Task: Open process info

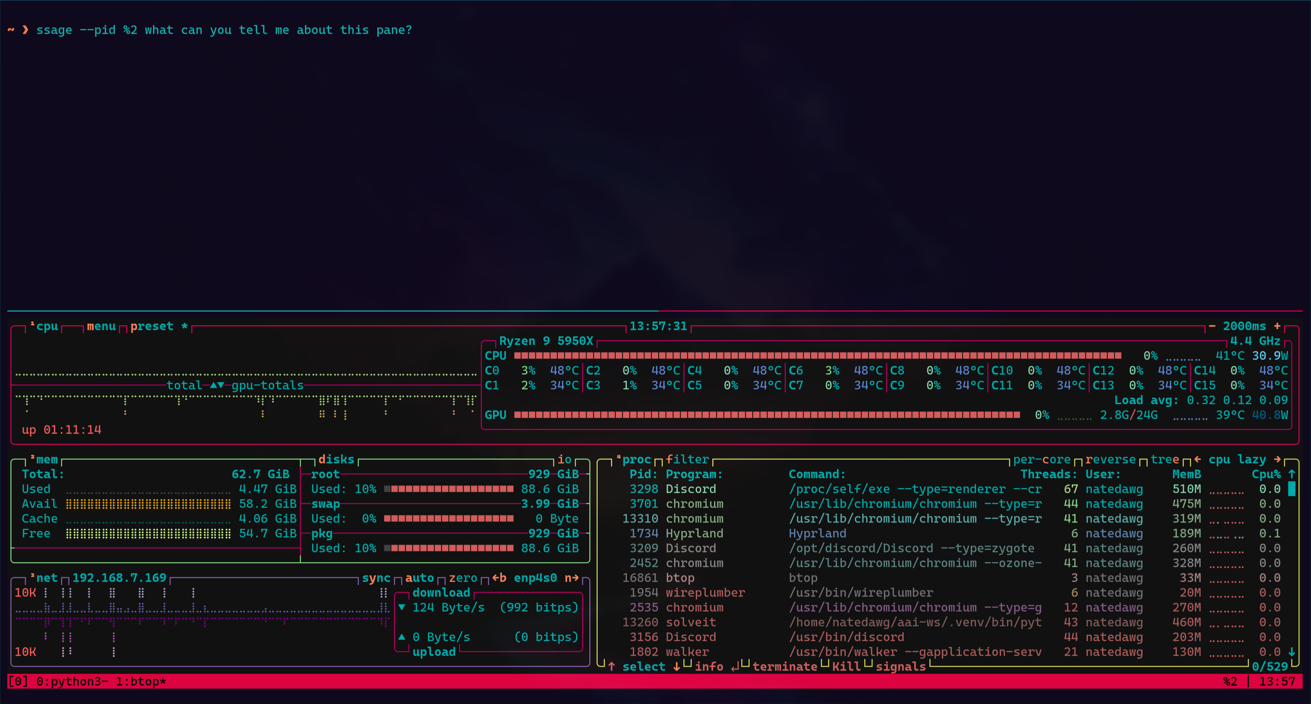Action: point(709,666)
